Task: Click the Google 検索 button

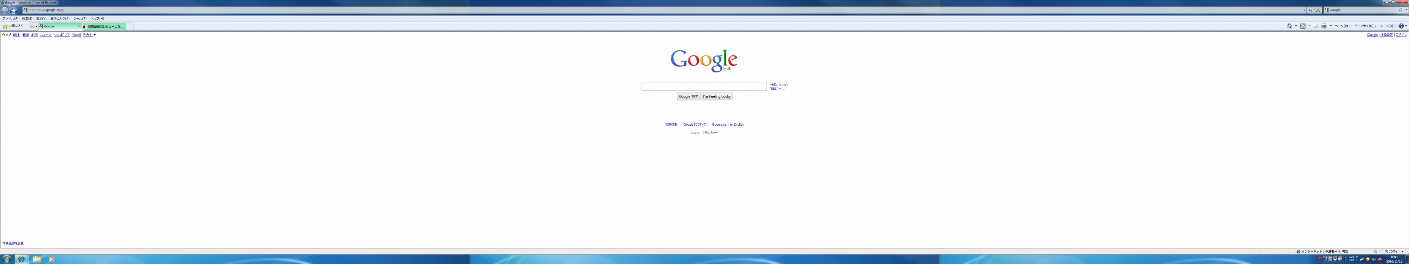Action: [x=689, y=97]
